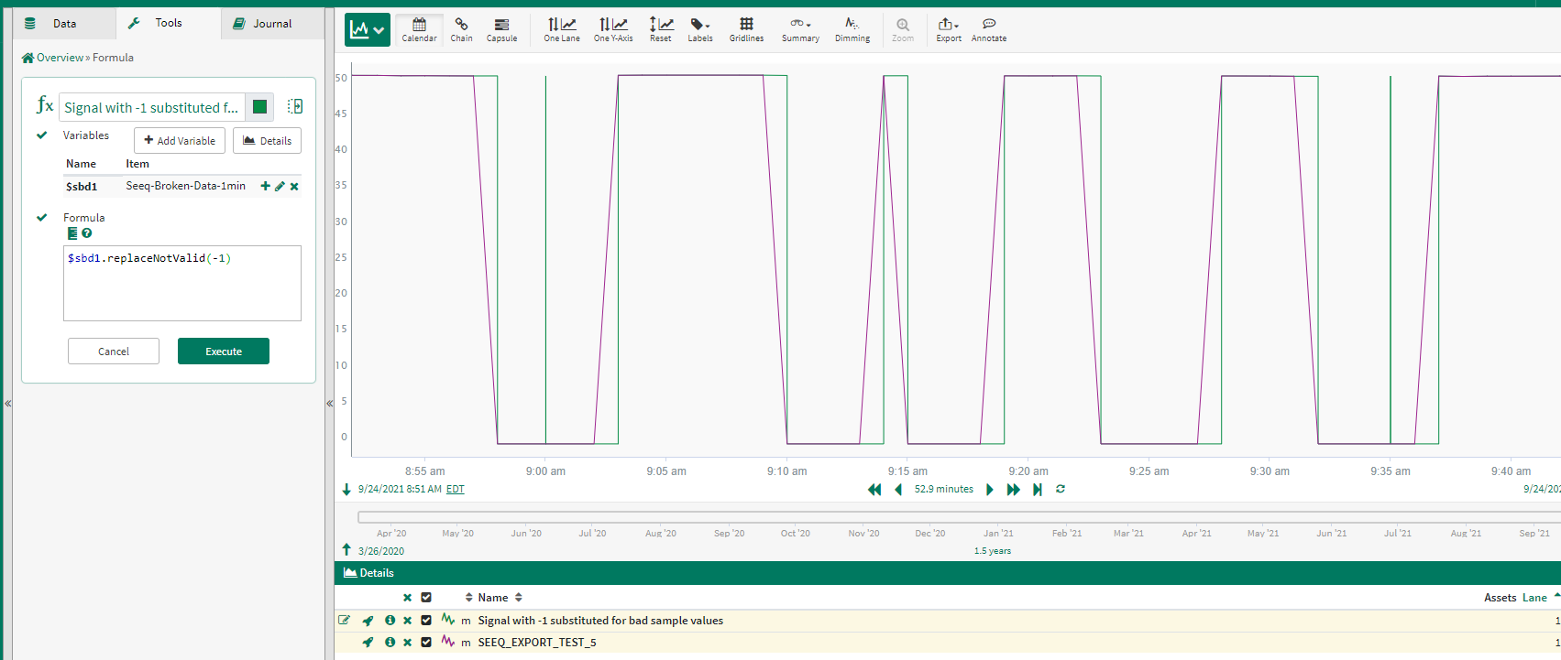1561x660 pixels.
Task: Open the Journal tab
Action: (x=272, y=24)
